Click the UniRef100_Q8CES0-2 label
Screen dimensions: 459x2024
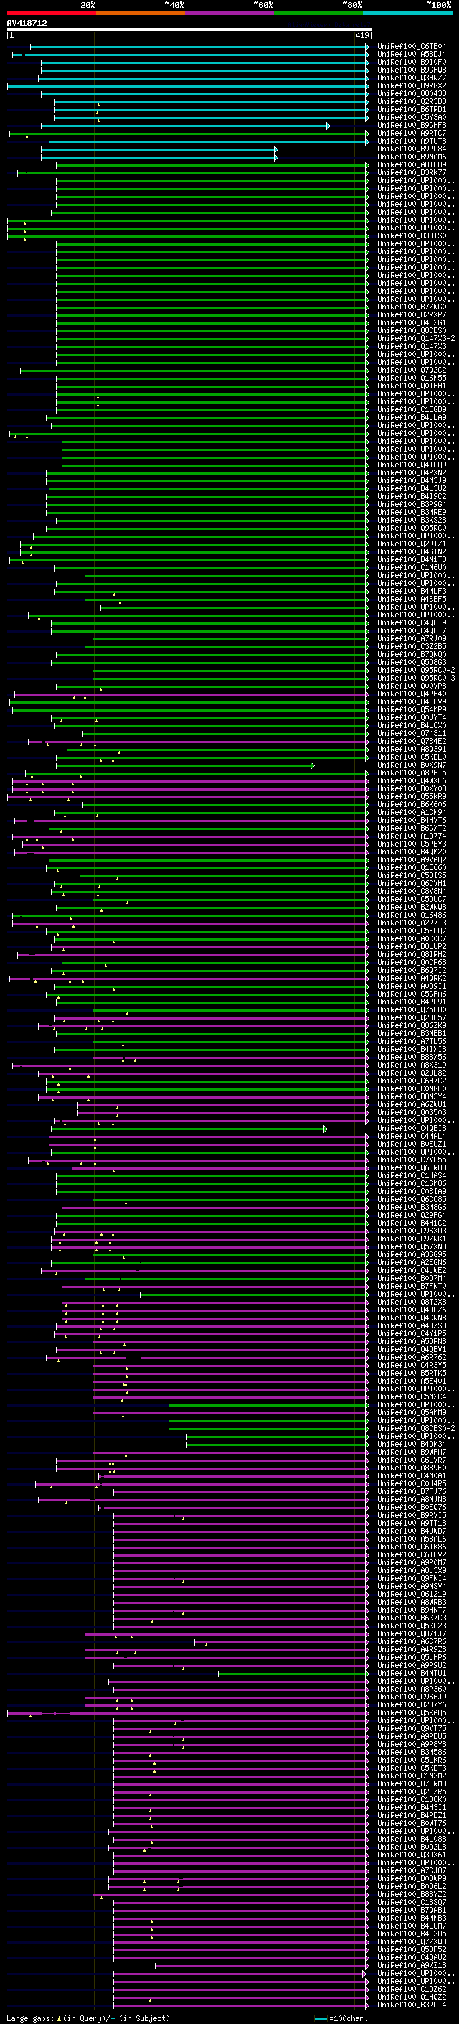coord(416,1428)
